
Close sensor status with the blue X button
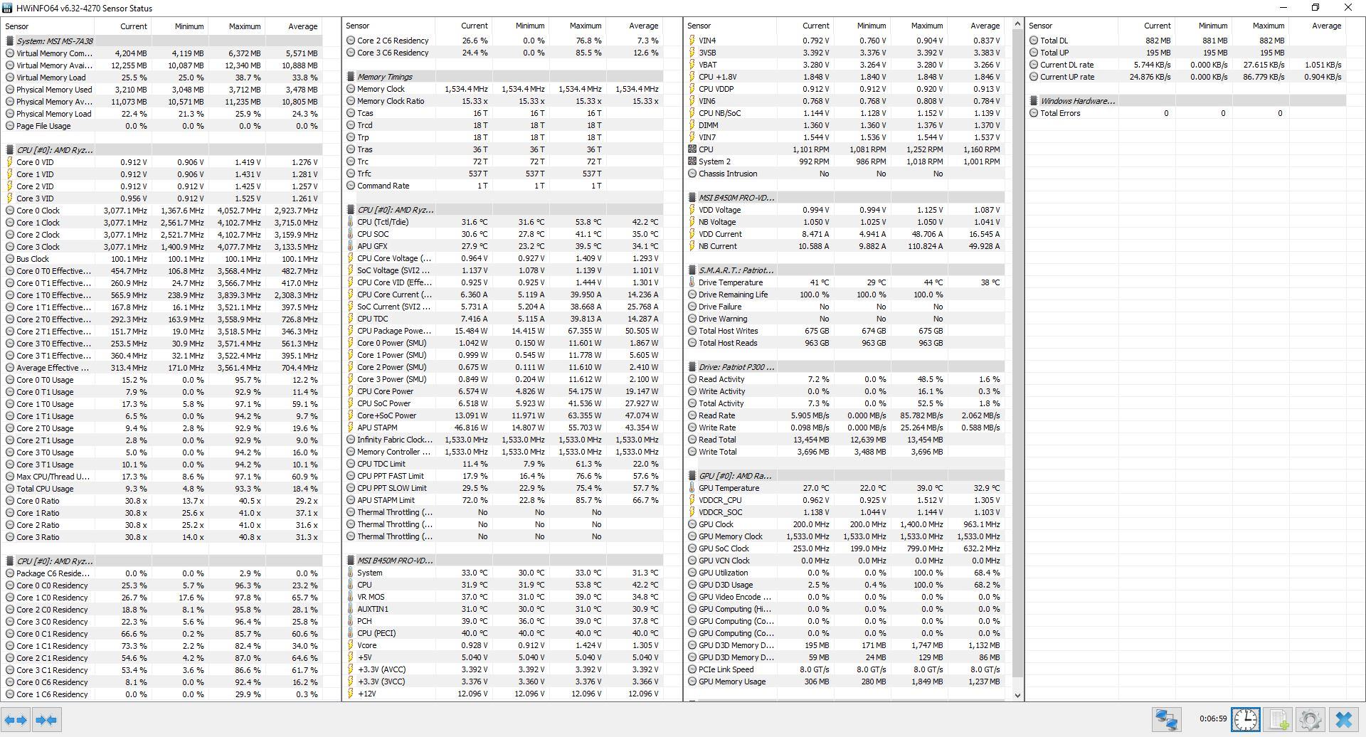pos(1343,719)
